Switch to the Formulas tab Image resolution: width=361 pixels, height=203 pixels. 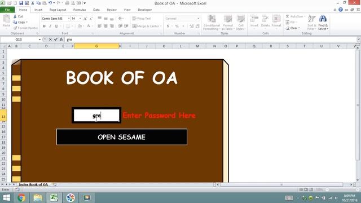(80, 10)
